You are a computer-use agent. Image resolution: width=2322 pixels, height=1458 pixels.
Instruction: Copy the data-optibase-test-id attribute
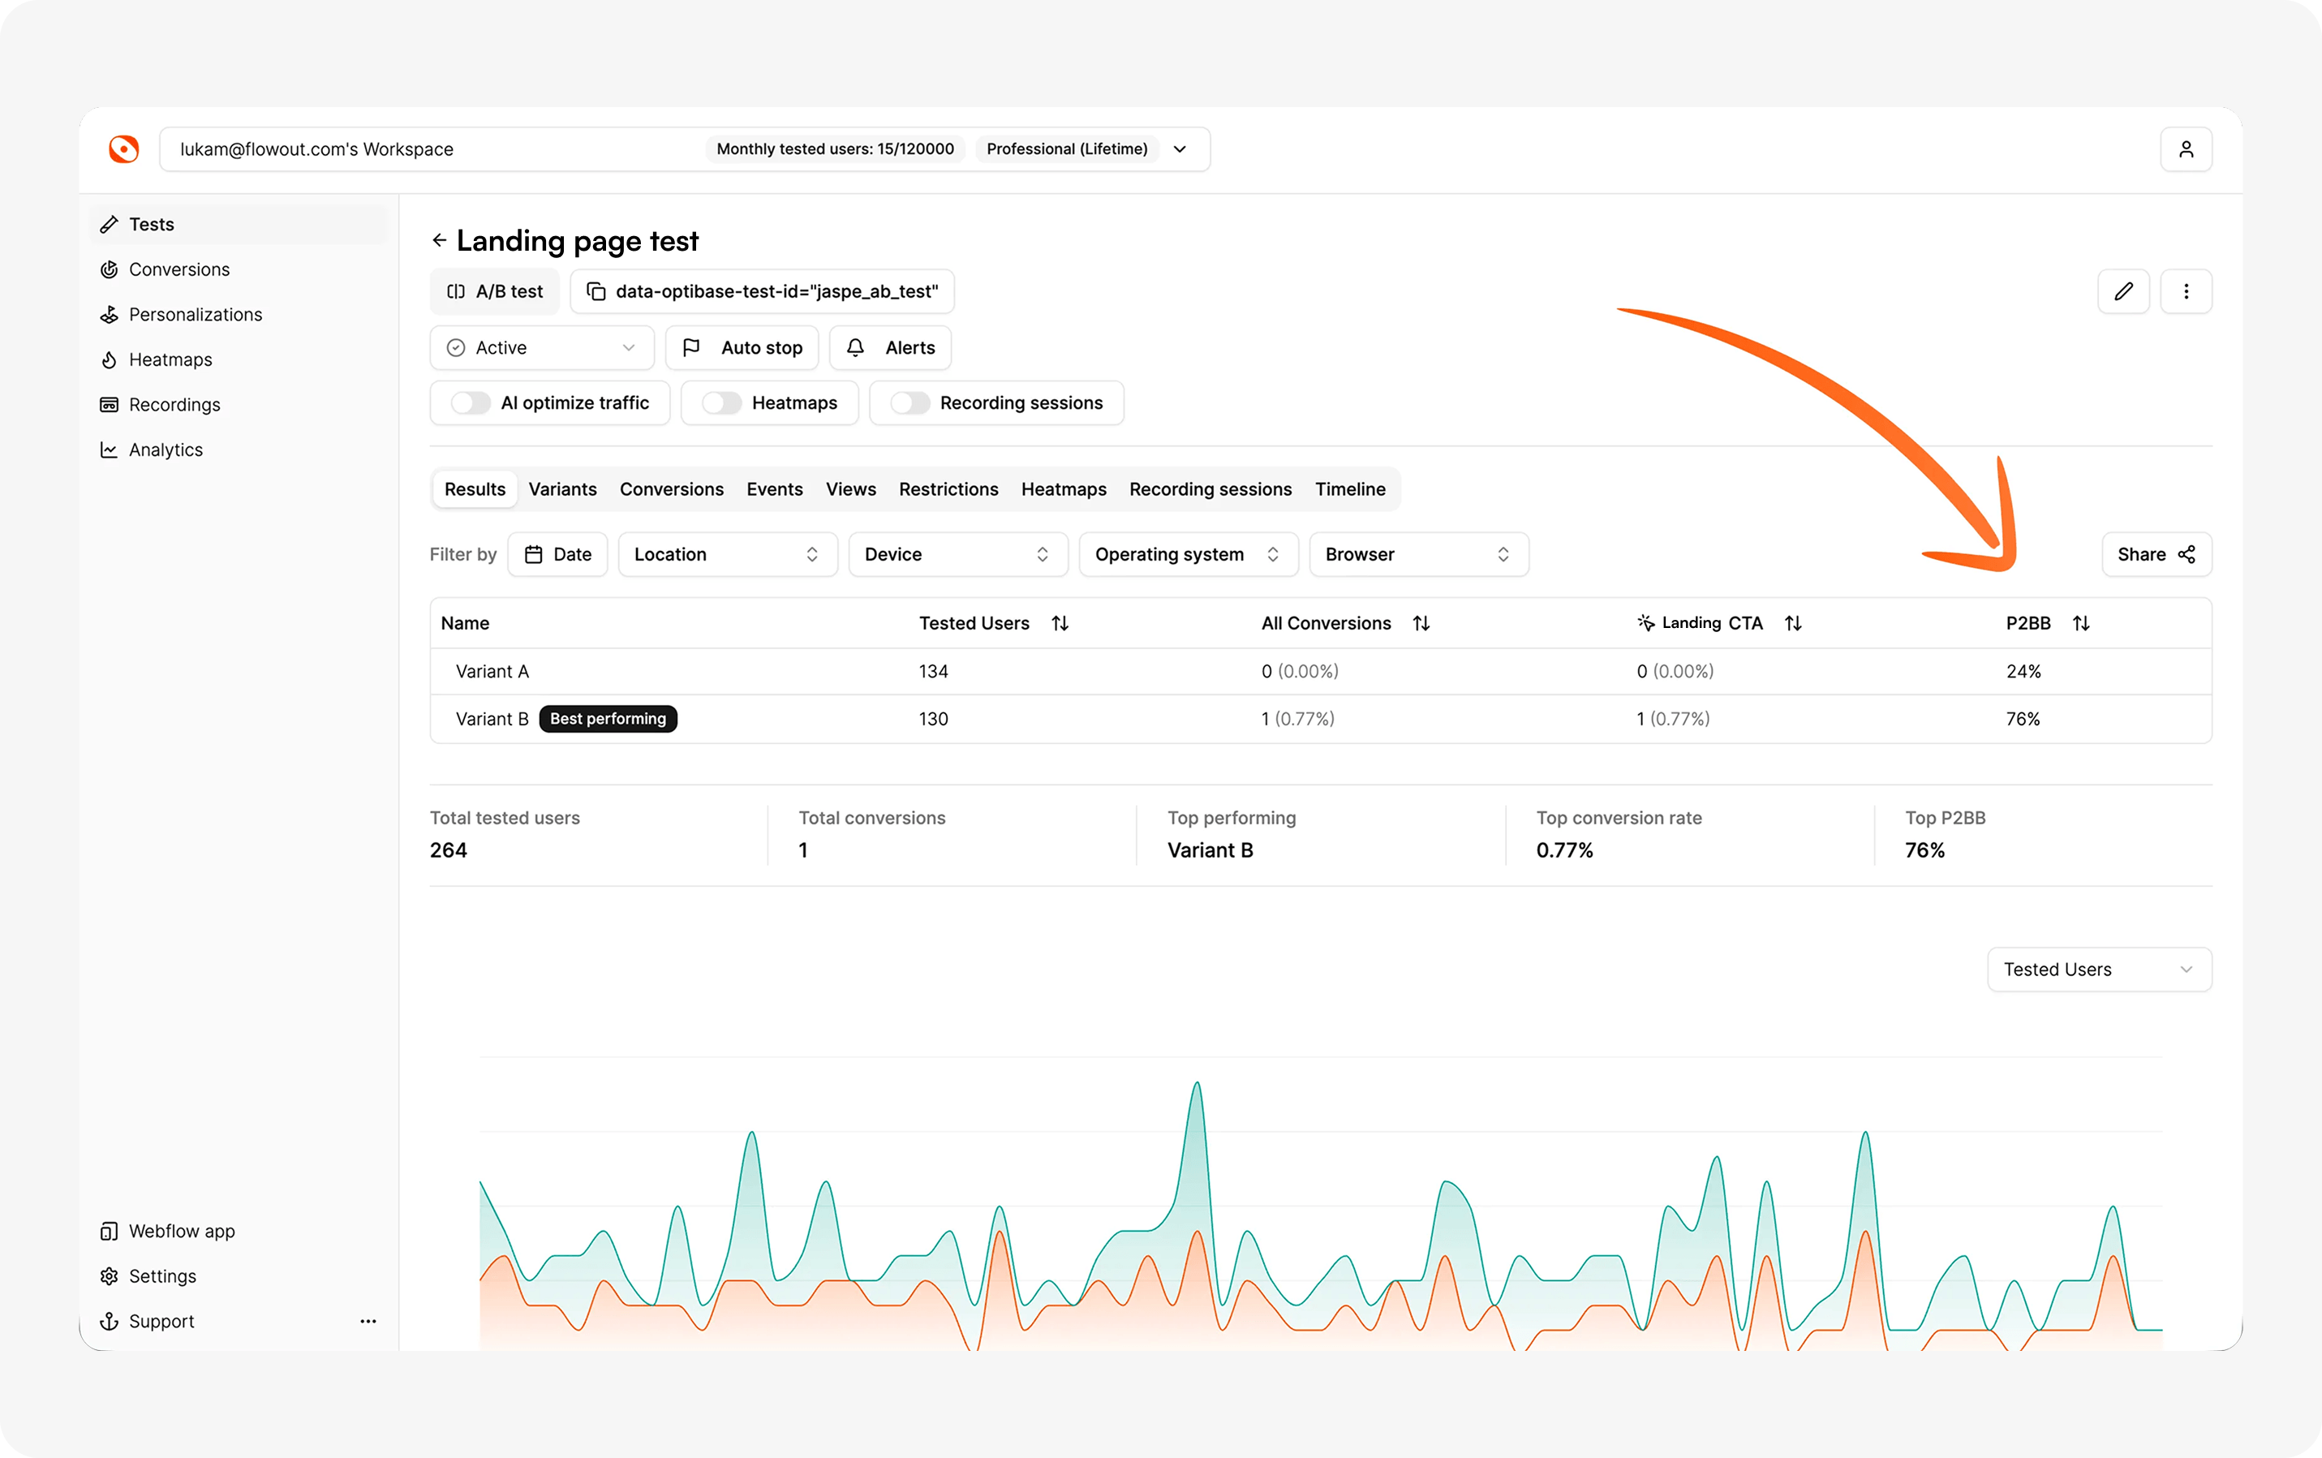click(x=762, y=291)
